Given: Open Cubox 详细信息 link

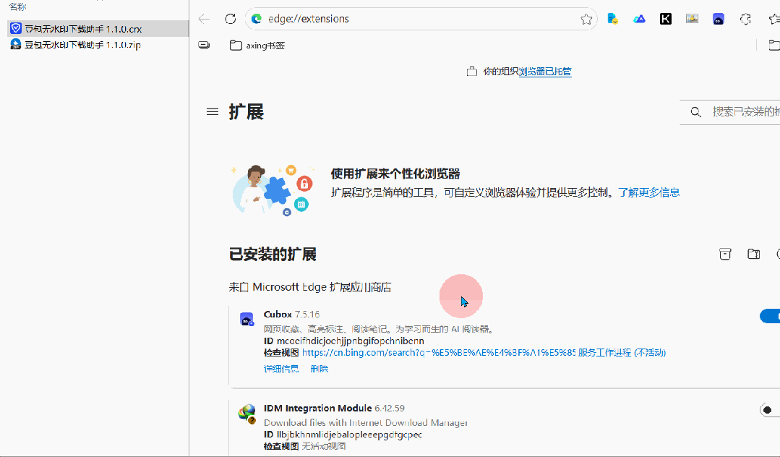Looking at the screenshot, I should [x=281, y=368].
